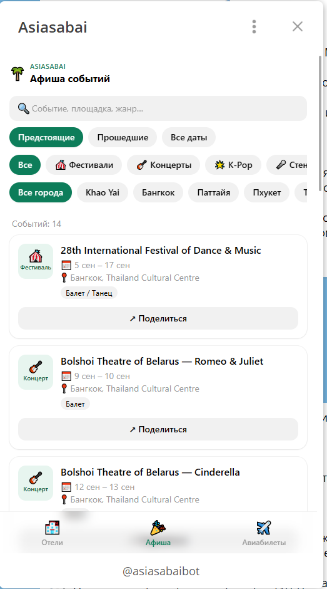Click the 12 сен – 13 сен date text
Screen dimensions: 327x589
point(104,487)
